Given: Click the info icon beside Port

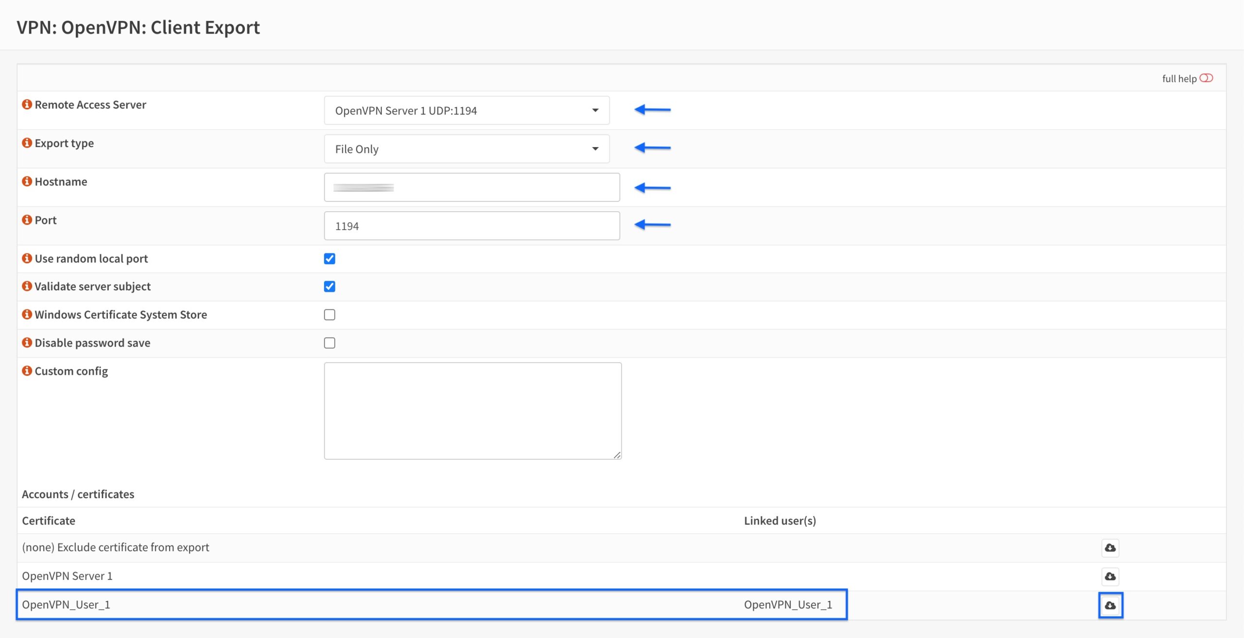Looking at the screenshot, I should [27, 219].
